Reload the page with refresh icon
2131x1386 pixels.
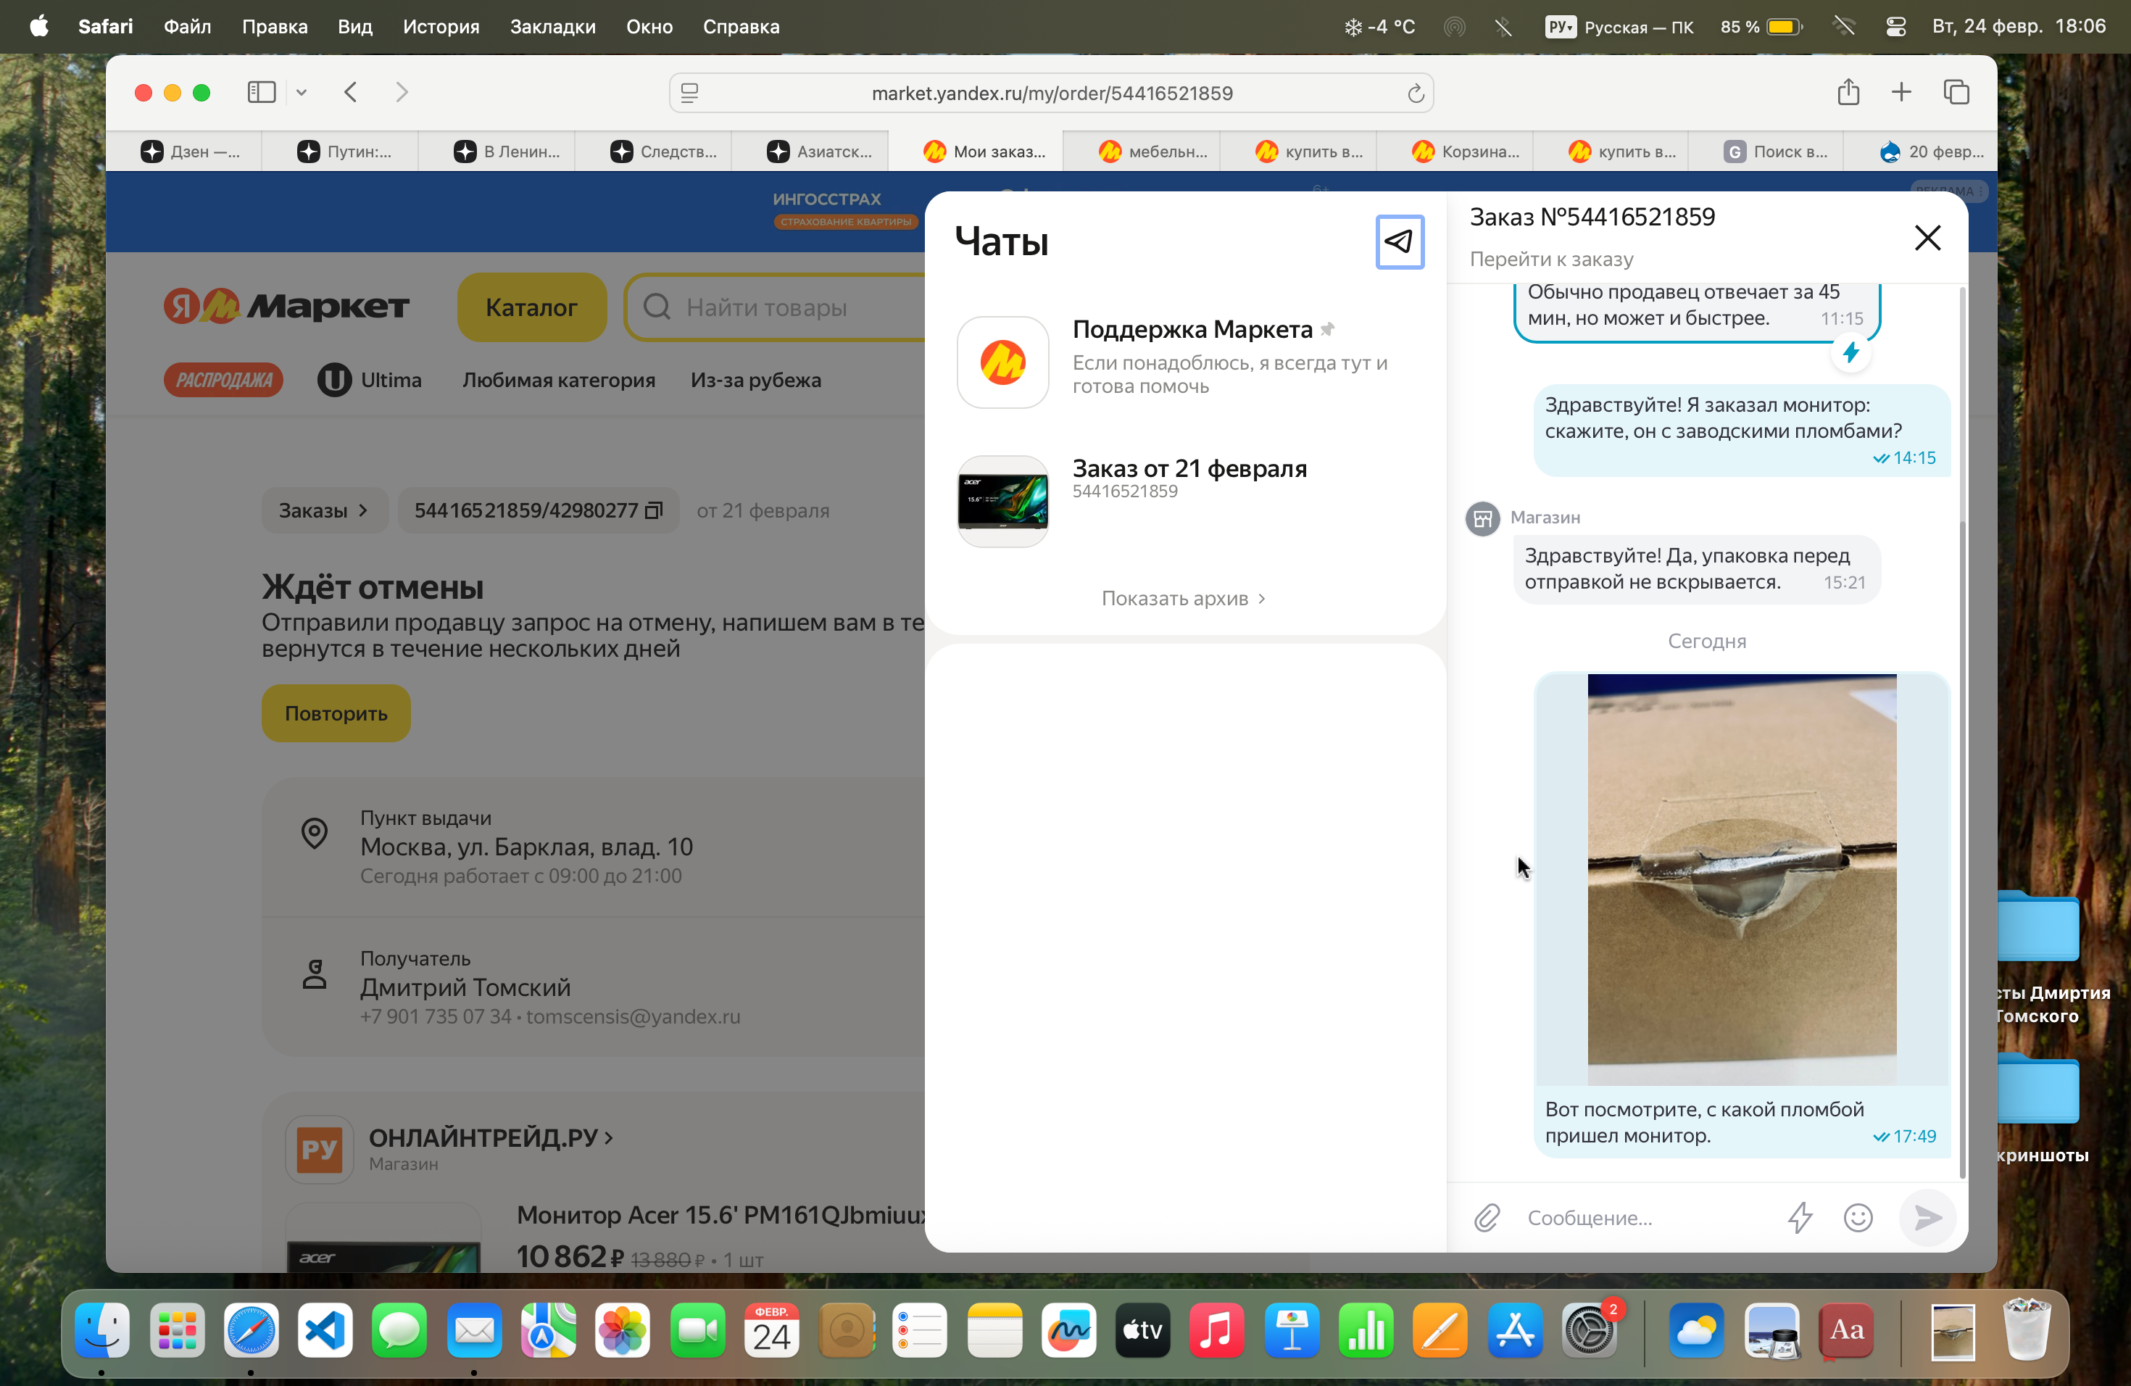tap(1415, 93)
